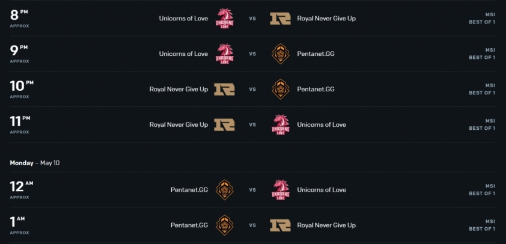The image size is (506, 244).
Task: Select Royal Never Give Up name at 10 PM
Action: [x=178, y=90]
